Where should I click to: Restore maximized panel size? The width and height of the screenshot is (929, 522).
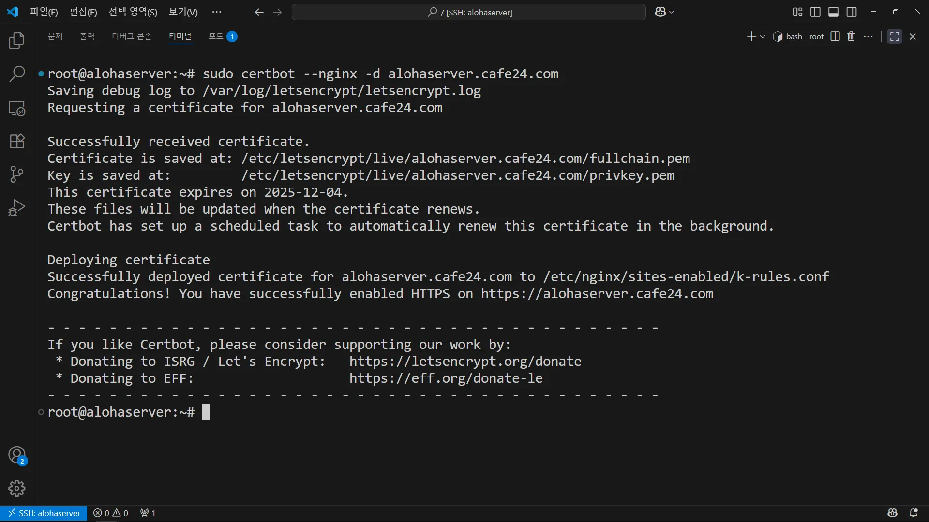[x=894, y=36]
